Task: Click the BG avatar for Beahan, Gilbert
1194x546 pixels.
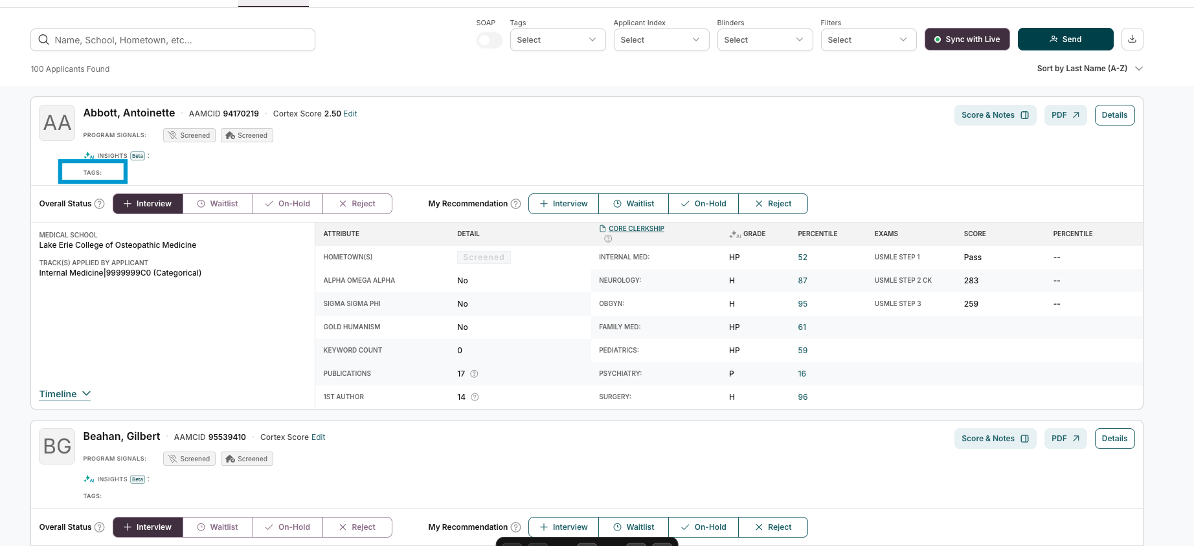Action: 57,446
